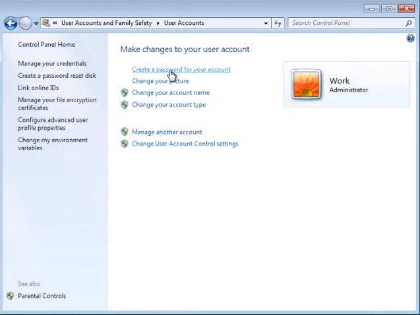
Task: Open Configure advanced user profile properties
Action: pyautogui.click(x=53, y=124)
